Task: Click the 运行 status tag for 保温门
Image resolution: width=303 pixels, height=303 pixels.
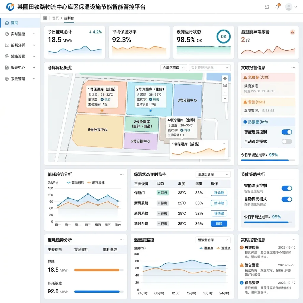Action: [163, 193]
